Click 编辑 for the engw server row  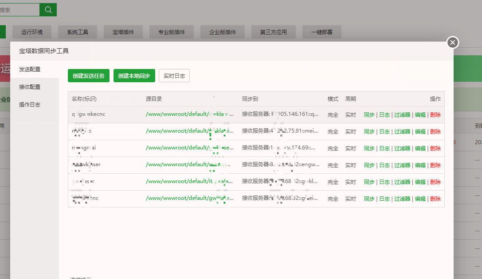click(420, 165)
